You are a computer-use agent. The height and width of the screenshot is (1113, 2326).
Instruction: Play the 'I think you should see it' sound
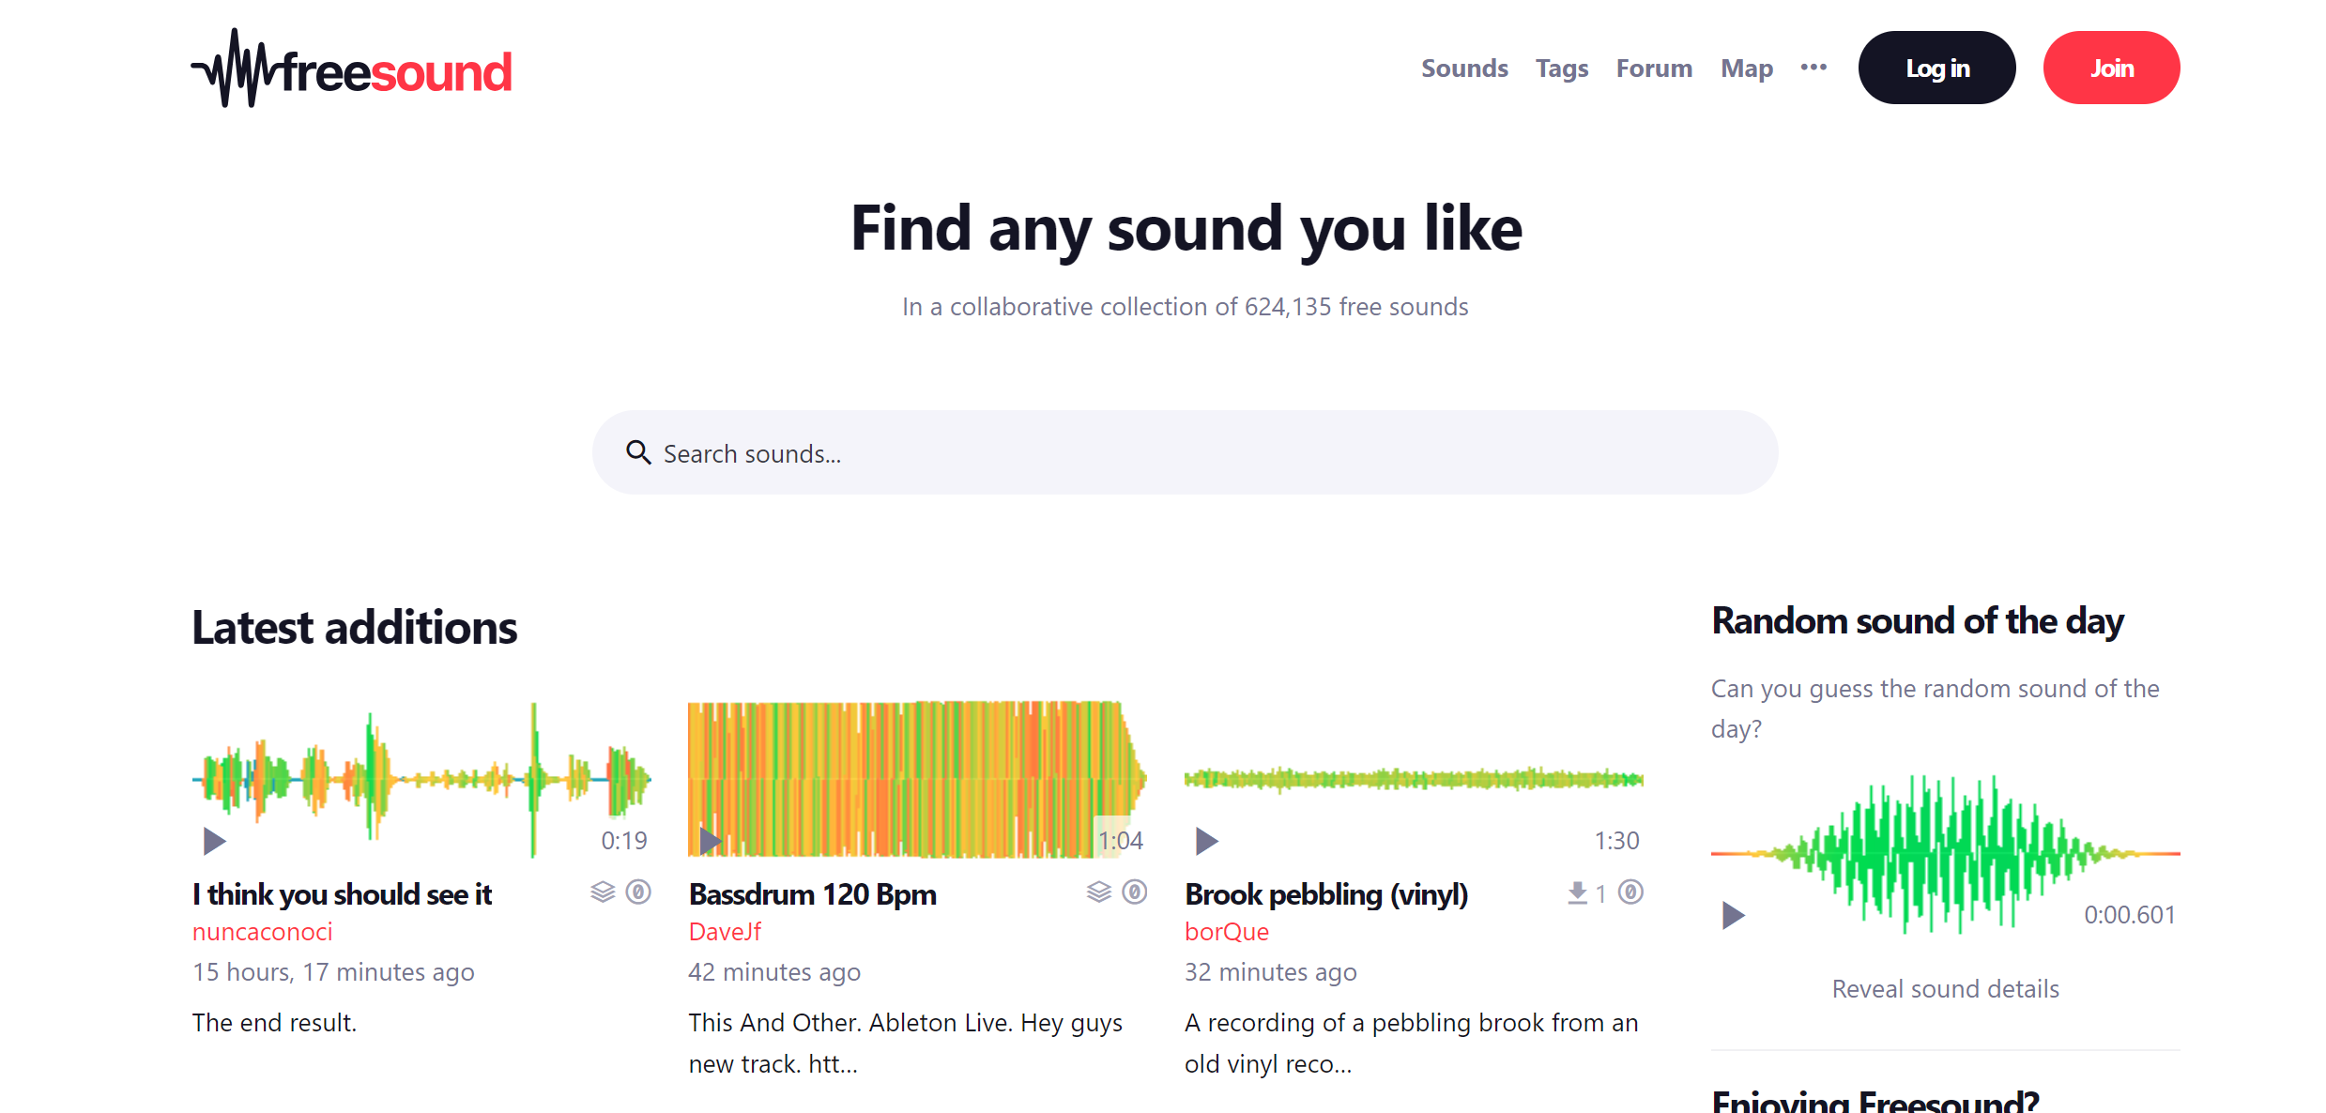214,841
